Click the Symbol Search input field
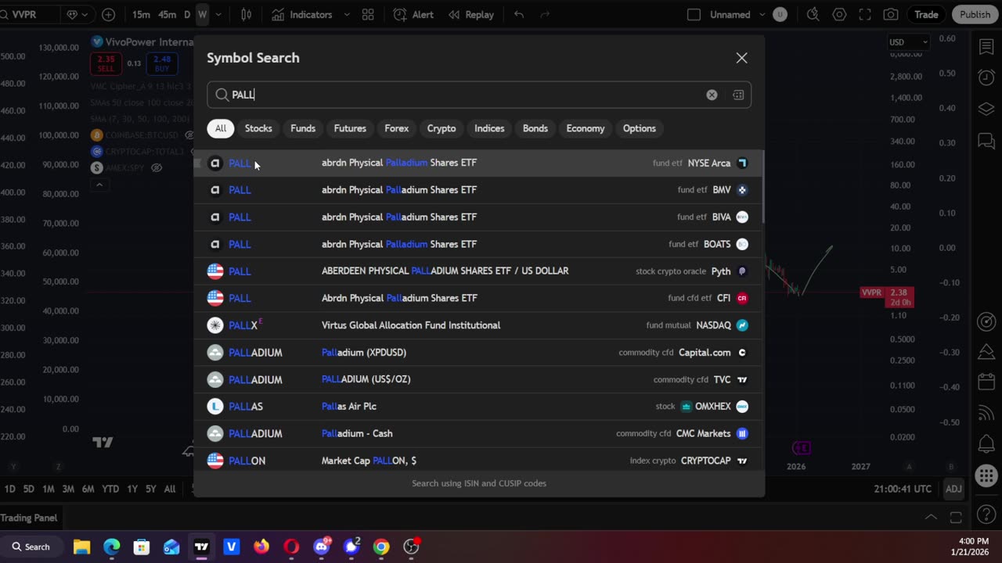The width and height of the screenshot is (1002, 563). [479, 95]
